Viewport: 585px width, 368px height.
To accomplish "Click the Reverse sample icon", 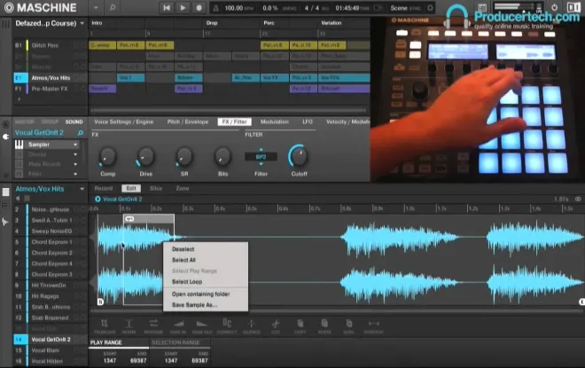I will click(x=153, y=323).
